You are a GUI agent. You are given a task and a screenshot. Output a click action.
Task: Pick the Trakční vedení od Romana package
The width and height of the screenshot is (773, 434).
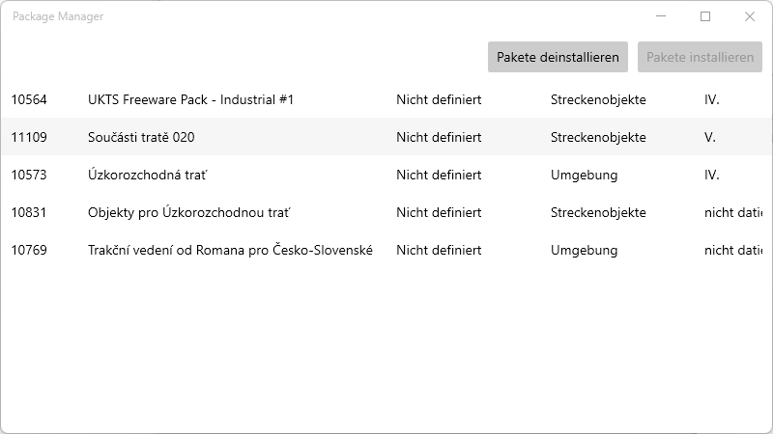click(230, 250)
